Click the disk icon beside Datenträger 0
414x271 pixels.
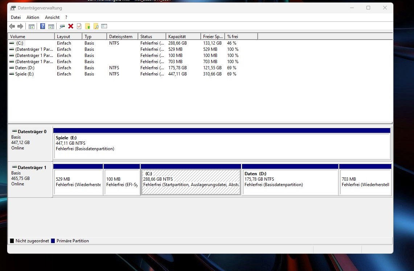click(14, 131)
